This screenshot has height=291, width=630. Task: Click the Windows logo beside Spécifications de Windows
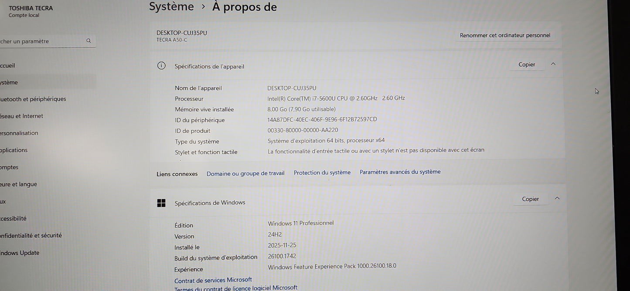pyautogui.click(x=161, y=203)
